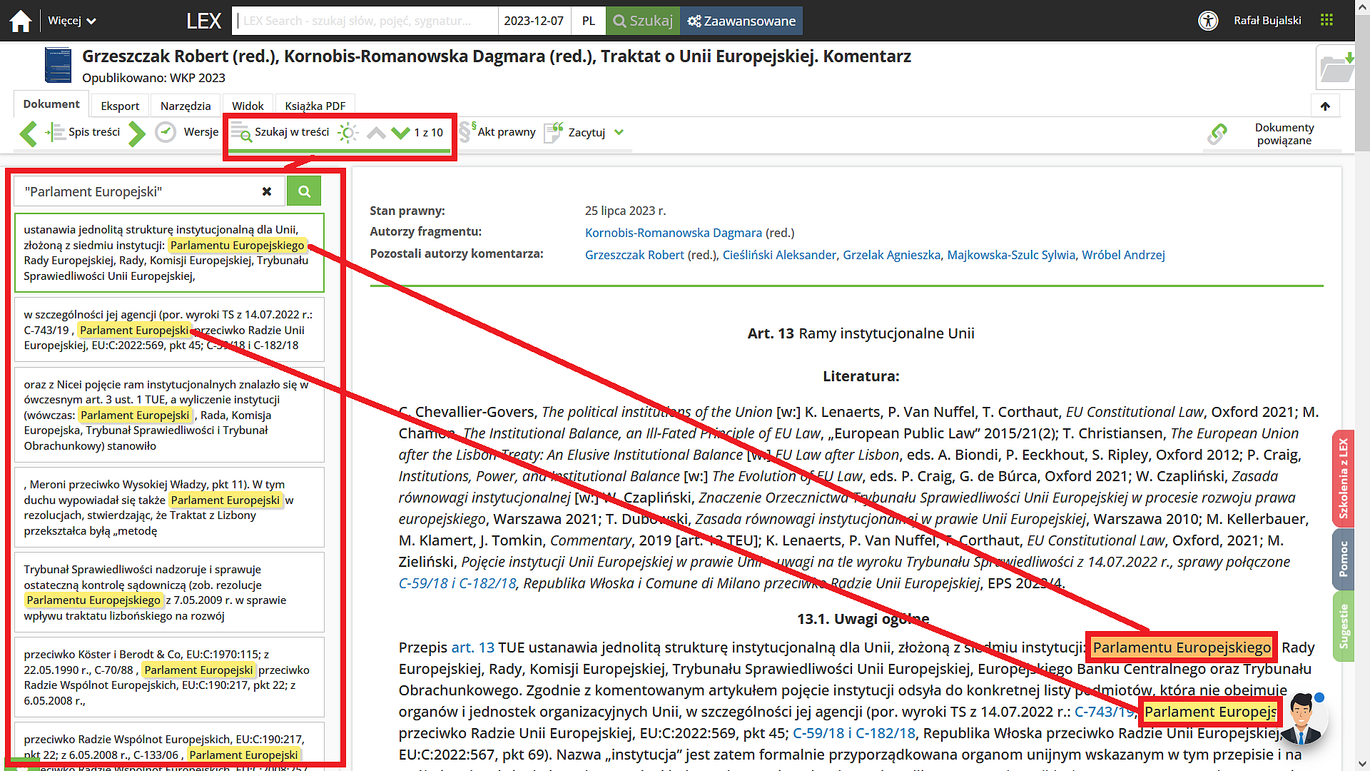
Task: Switch to the Eksport tab
Action: 120,106
